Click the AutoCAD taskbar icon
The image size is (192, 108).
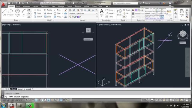12,105
